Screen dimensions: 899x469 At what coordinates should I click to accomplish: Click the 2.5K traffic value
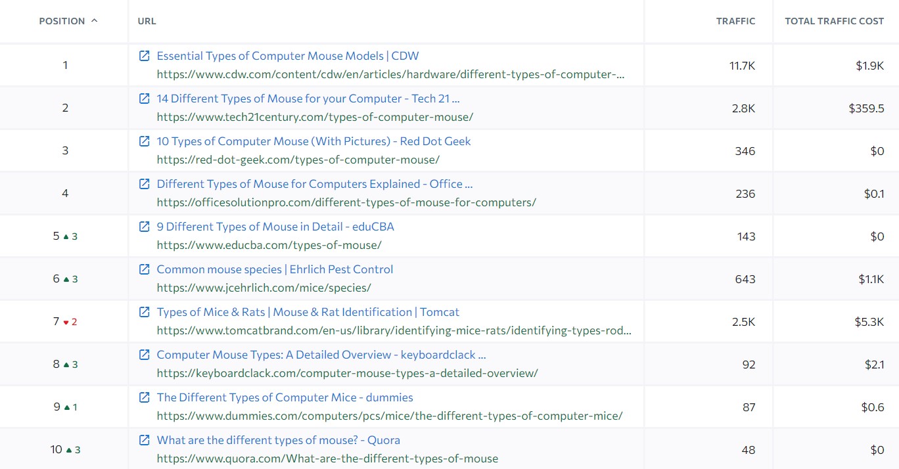pyautogui.click(x=743, y=322)
